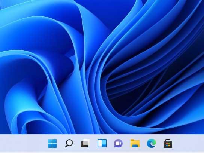The height and width of the screenshot is (153, 204).
Task: Launch Microsoft Edge browser
Action: coord(151,143)
